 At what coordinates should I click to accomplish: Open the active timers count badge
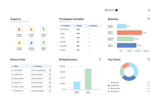(x=116, y=10)
